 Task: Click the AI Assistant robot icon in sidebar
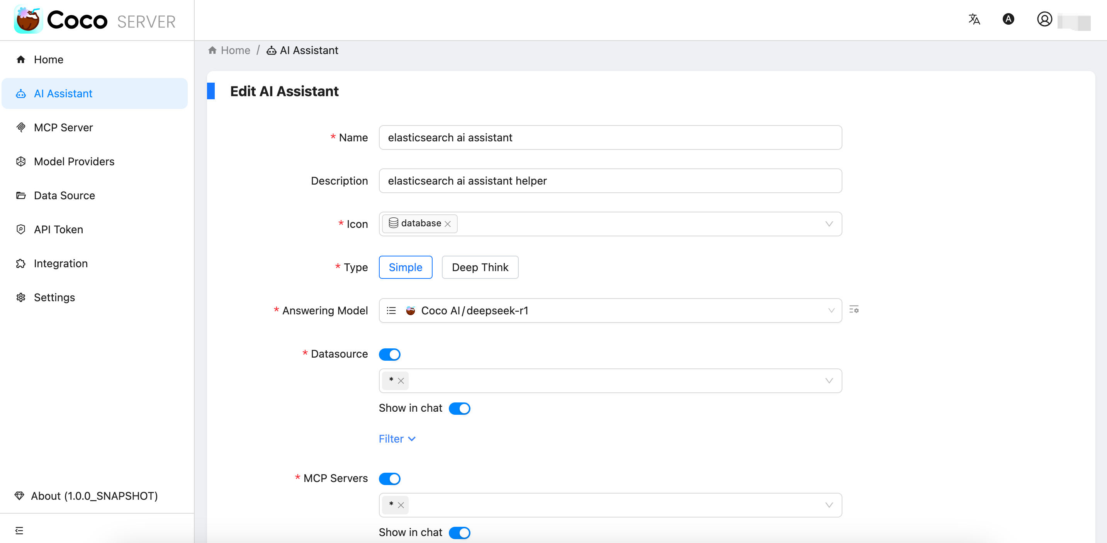pyautogui.click(x=20, y=93)
